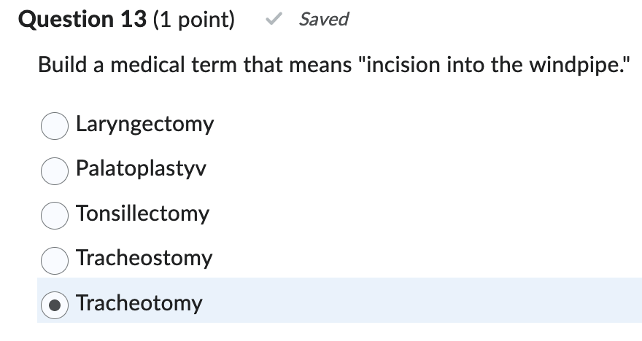Screen dimensions: 642x341
Task: Click the Palatoplastyv answer label
Action: pyautogui.click(x=141, y=169)
